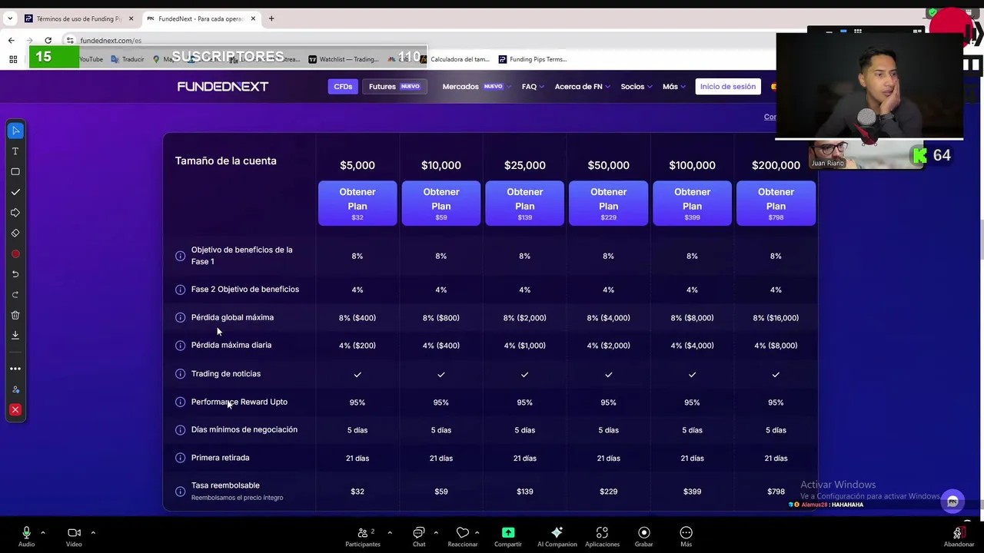Undo the last annotation
984x553 pixels.
pyautogui.click(x=15, y=274)
